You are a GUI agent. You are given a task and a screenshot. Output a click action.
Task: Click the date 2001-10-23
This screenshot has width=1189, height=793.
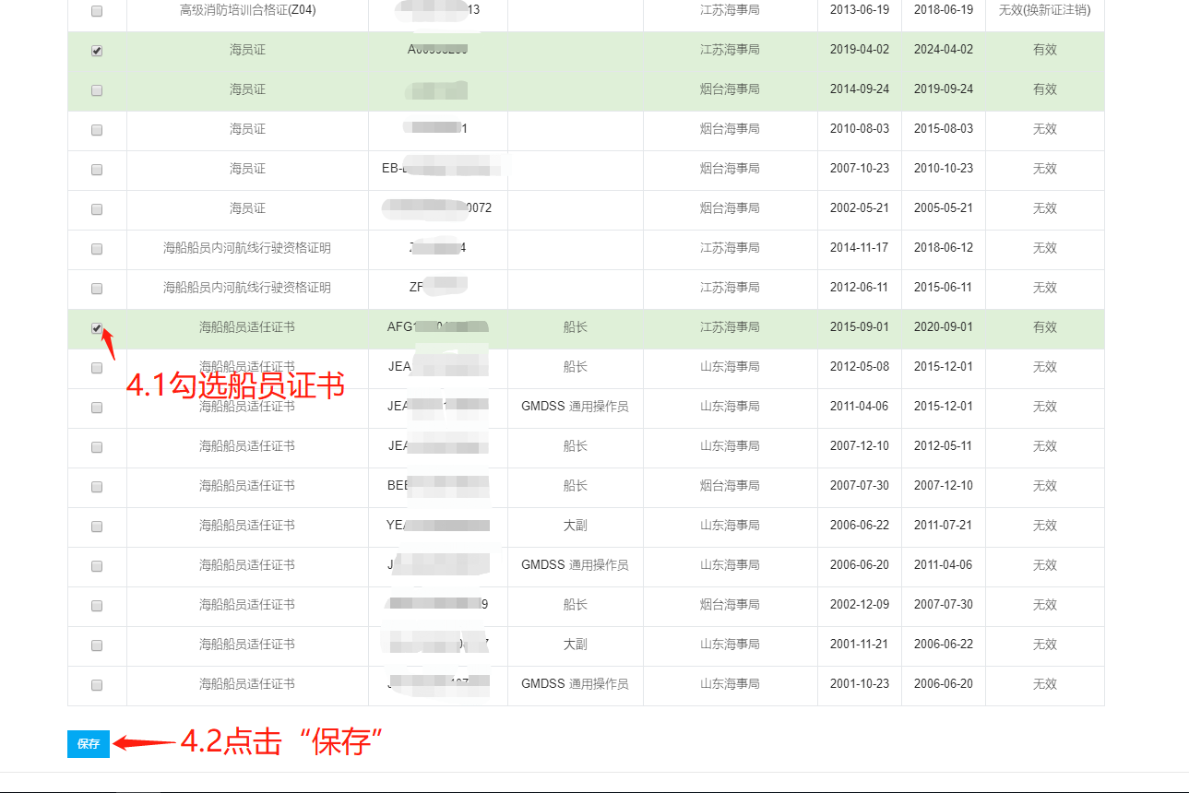tap(859, 684)
